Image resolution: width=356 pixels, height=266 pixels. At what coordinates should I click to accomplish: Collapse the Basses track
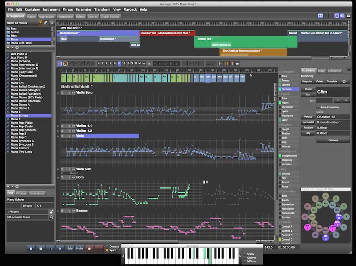[x=58, y=210]
